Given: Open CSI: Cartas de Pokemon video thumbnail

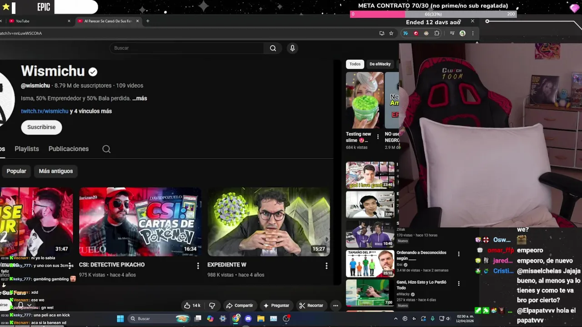Looking at the screenshot, I should pos(140,222).
